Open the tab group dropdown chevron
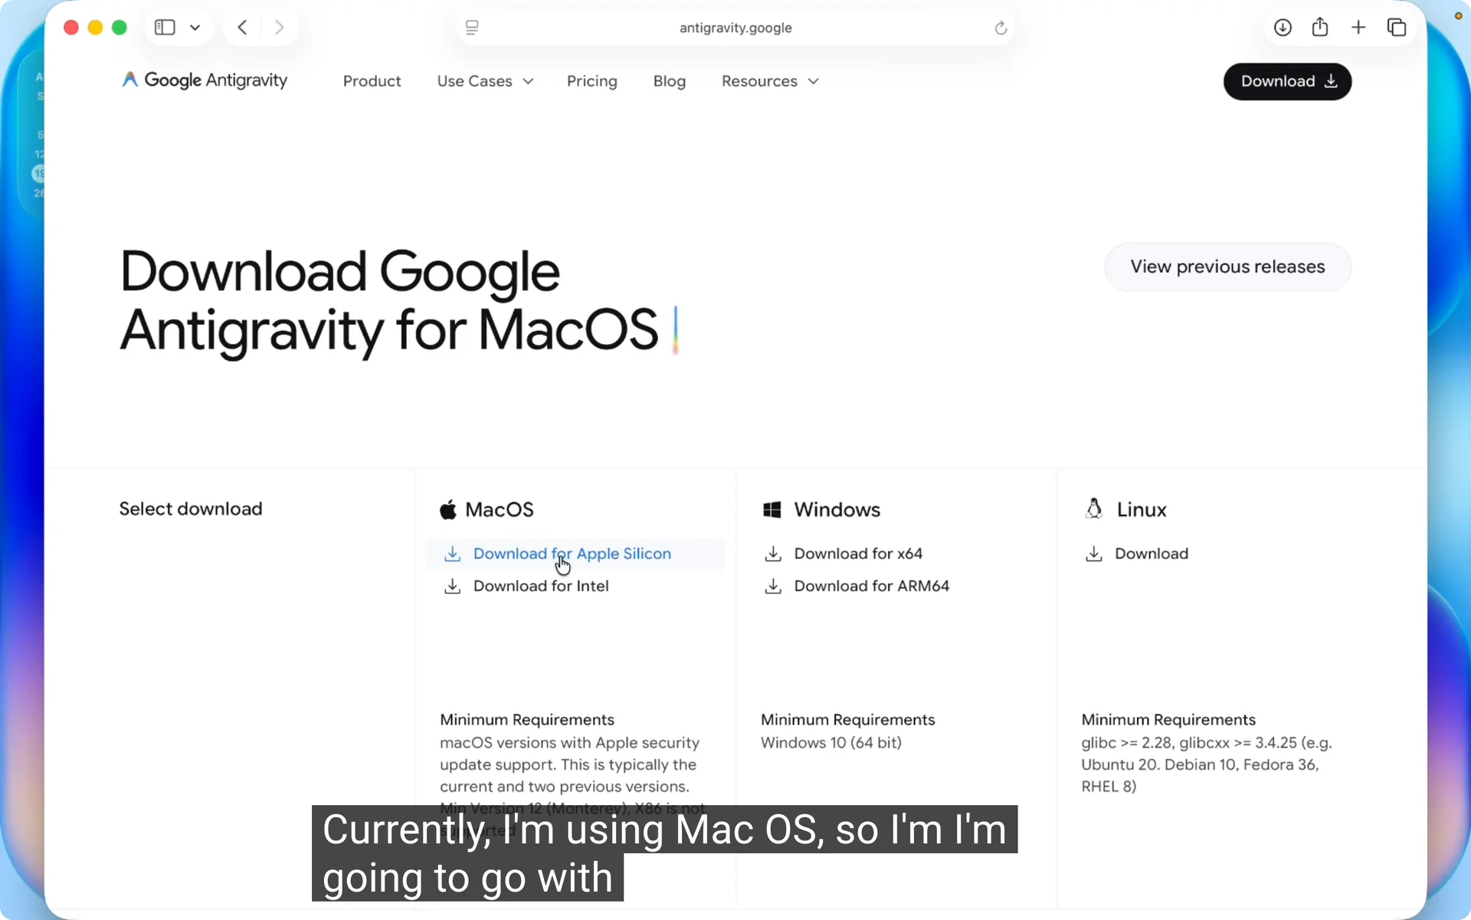 [x=195, y=28]
